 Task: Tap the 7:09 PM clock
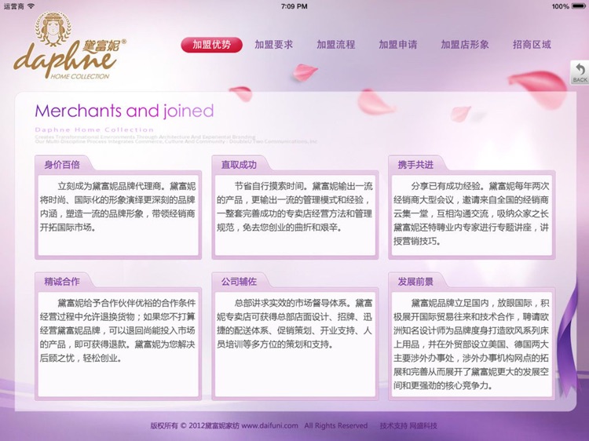pos(294,6)
